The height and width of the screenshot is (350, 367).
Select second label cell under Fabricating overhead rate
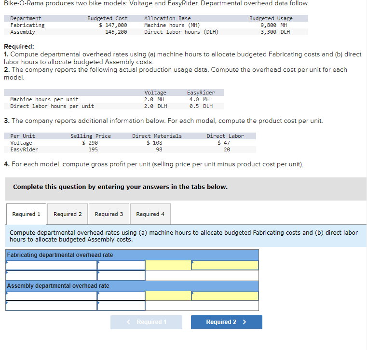[51, 275]
